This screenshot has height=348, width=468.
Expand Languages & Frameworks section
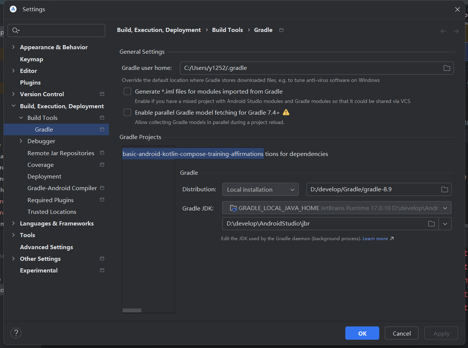(14, 223)
